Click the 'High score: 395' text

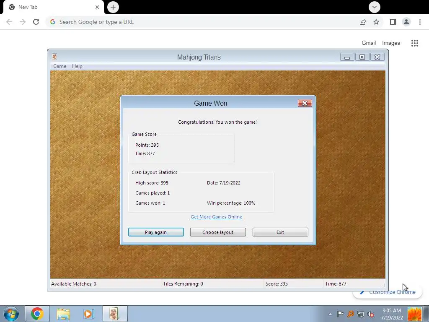point(152,183)
